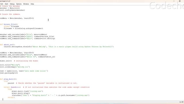Open the Edit menu
The width and height of the screenshot is (184, 104).
(x=2, y=4)
